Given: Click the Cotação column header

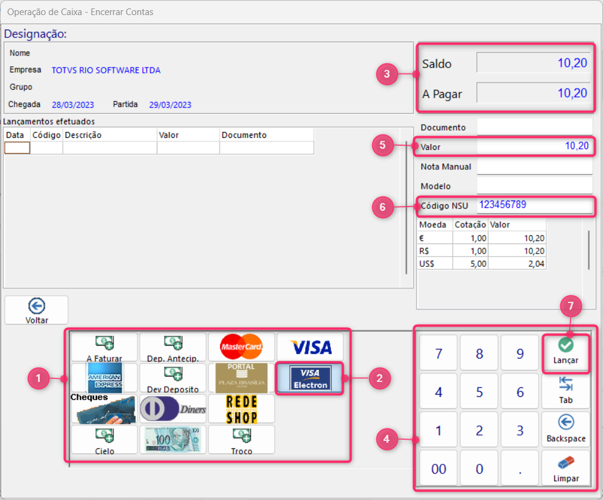Looking at the screenshot, I should pyautogui.click(x=470, y=225).
